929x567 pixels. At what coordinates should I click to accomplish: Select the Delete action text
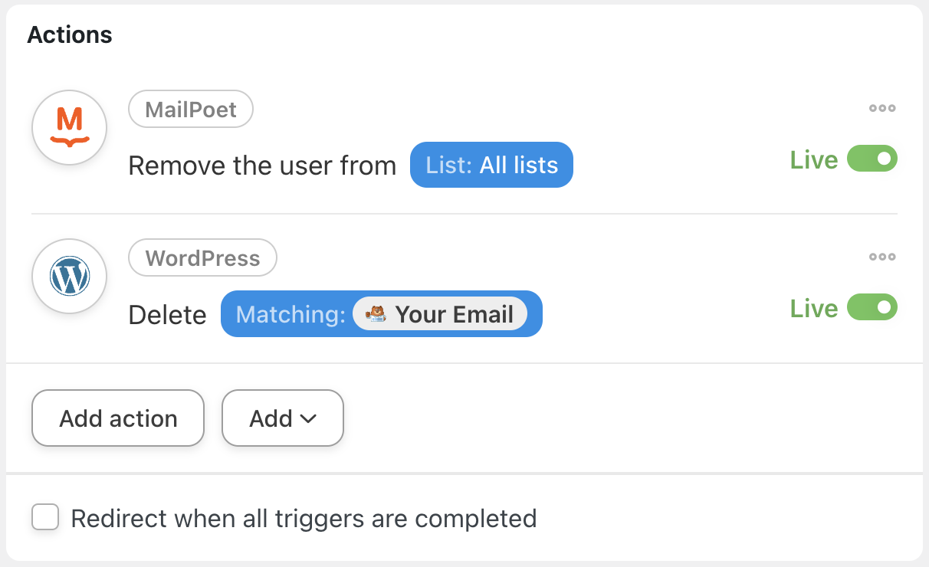coord(167,314)
